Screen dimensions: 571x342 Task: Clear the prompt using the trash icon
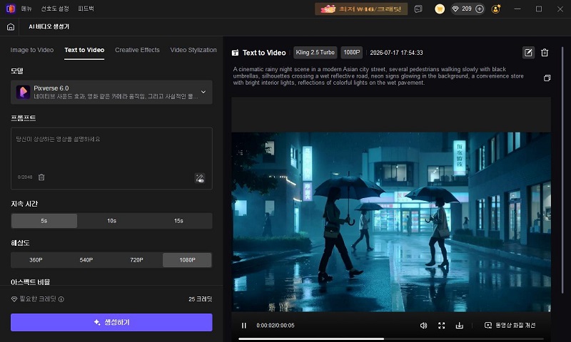coord(41,177)
